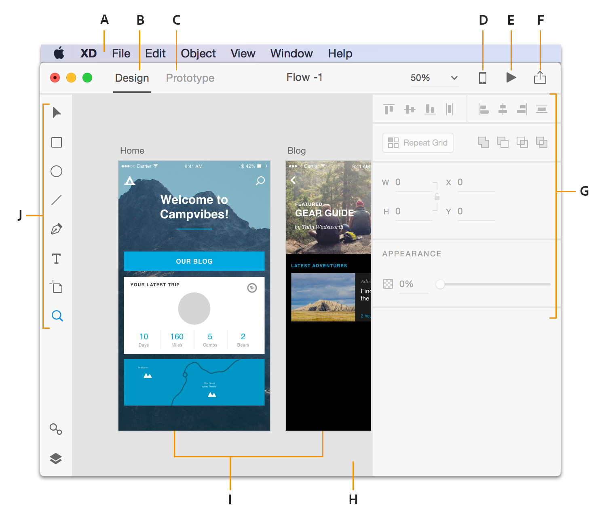The width and height of the screenshot is (606, 520).
Task: Click the W width input field
Action: tap(413, 182)
